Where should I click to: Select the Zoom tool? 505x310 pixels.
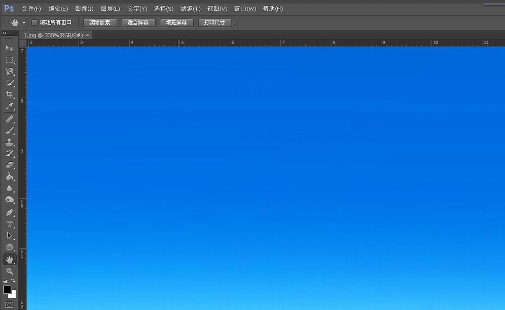click(x=9, y=271)
